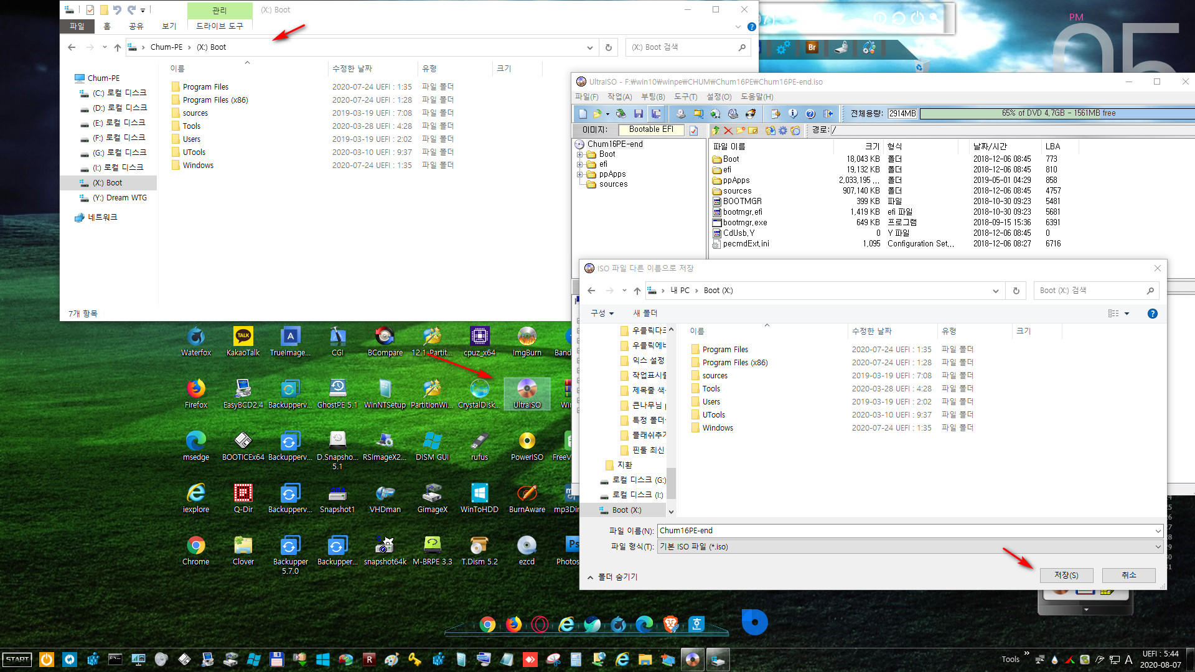Click the Brave icon in the dock
The image size is (1195, 672).
click(x=670, y=624)
